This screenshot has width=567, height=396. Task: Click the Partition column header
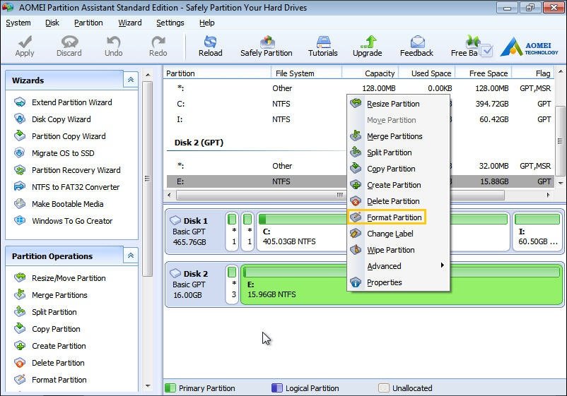coord(217,73)
